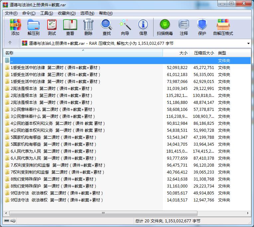254x227 pixels.
Task: Sort by Type (类型) column header
Action: point(233,53)
